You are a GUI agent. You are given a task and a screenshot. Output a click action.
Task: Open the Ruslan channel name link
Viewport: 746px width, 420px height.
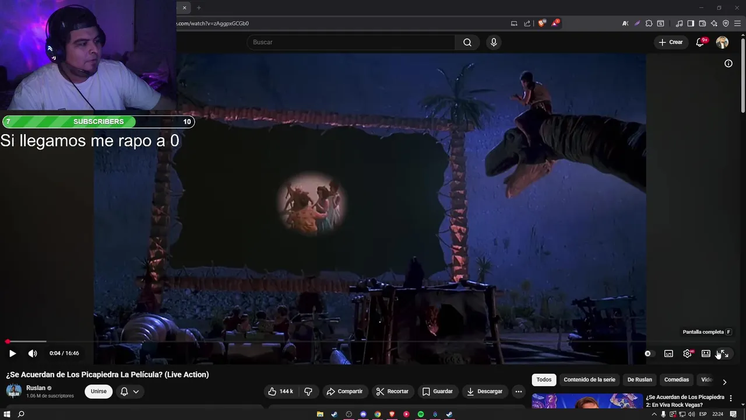(x=36, y=388)
